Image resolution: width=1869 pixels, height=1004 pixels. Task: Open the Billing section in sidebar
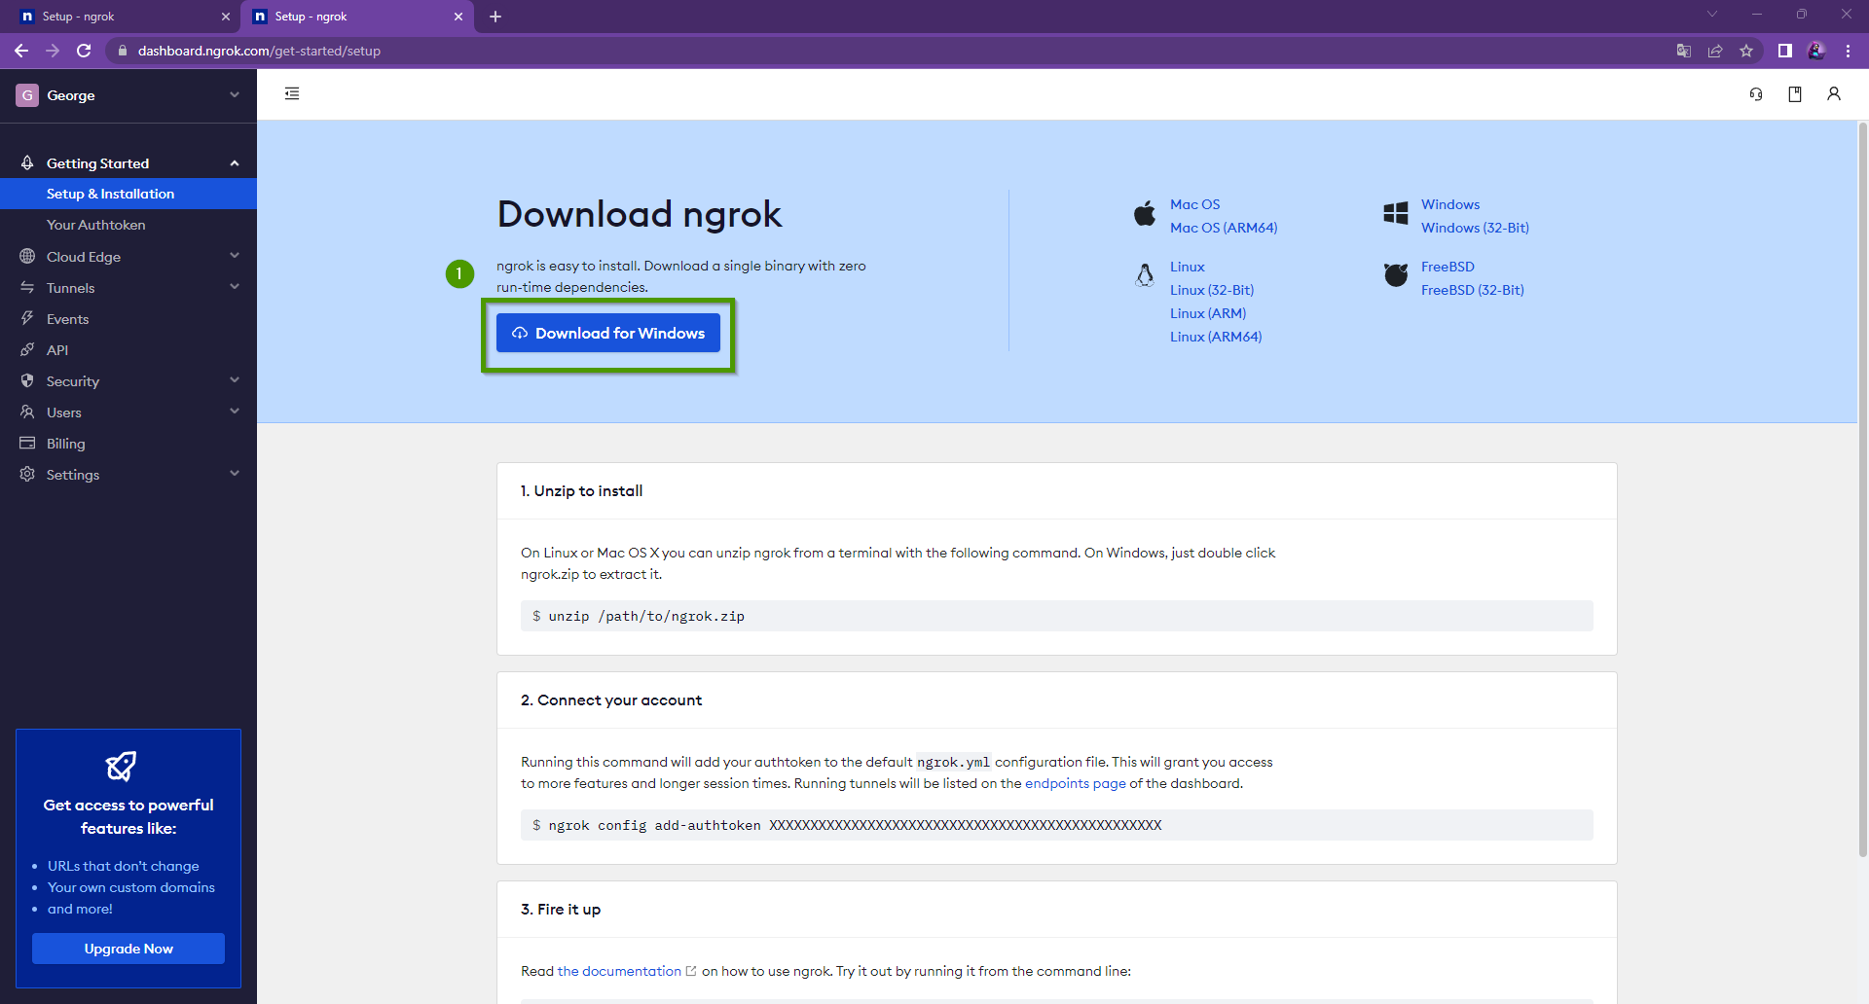tap(65, 443)
